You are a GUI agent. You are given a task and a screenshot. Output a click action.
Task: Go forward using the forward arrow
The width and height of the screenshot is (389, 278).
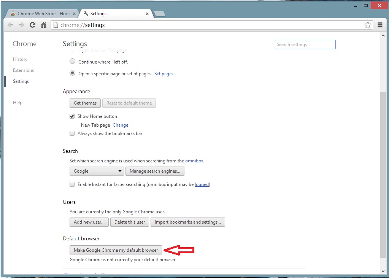coord(21,25)
